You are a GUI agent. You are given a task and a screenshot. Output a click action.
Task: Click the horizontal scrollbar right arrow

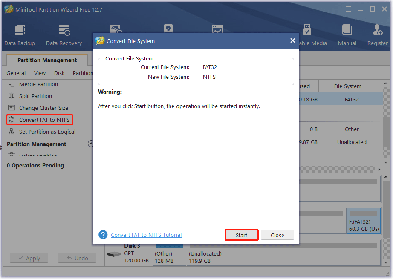coord(379,169)
